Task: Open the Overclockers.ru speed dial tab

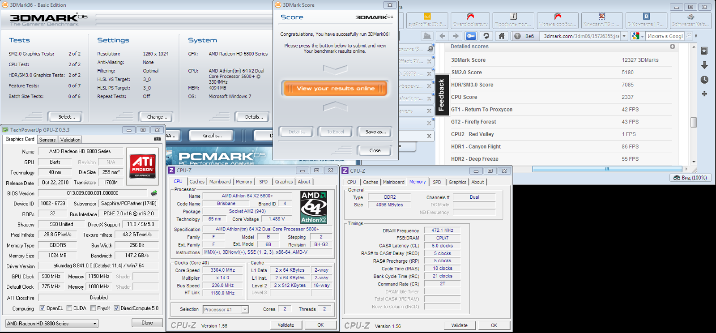Action: point(470,21)
